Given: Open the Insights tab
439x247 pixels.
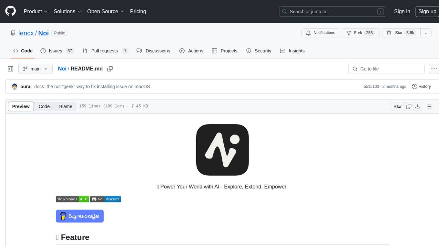Looking at the screenshot, I should (292, 51).
